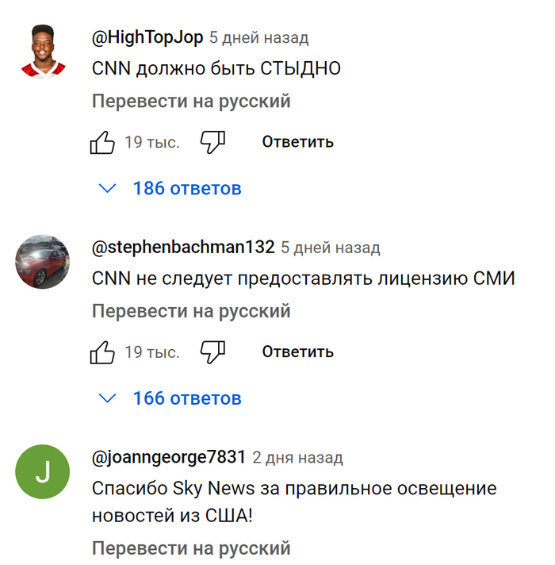Open the @joanngeorge7831 username link
This screenshot has width=555, height=565.
point(169,458)
